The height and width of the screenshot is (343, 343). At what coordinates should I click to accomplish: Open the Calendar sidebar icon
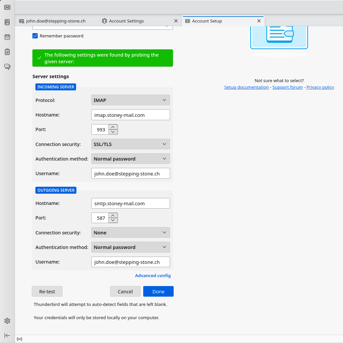click(7, 37)
